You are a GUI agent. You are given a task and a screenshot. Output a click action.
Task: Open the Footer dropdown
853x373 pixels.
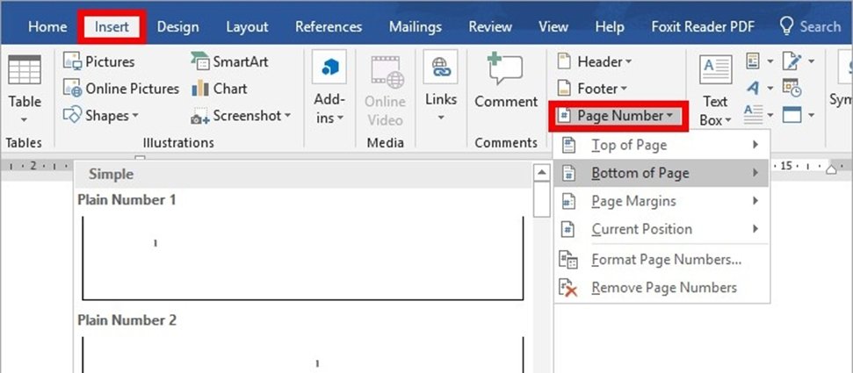[x=592, y=88]
